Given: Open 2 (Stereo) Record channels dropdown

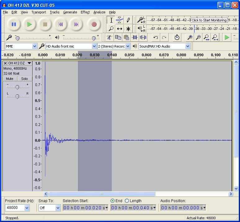Looking at the screenshot, I should (x=128, y=46).
